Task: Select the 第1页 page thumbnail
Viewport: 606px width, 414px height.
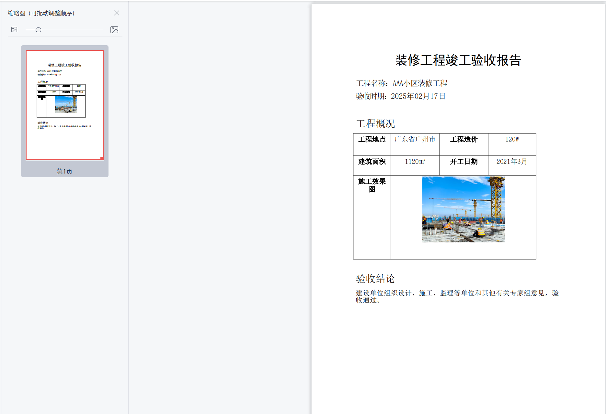Action: 64,104
